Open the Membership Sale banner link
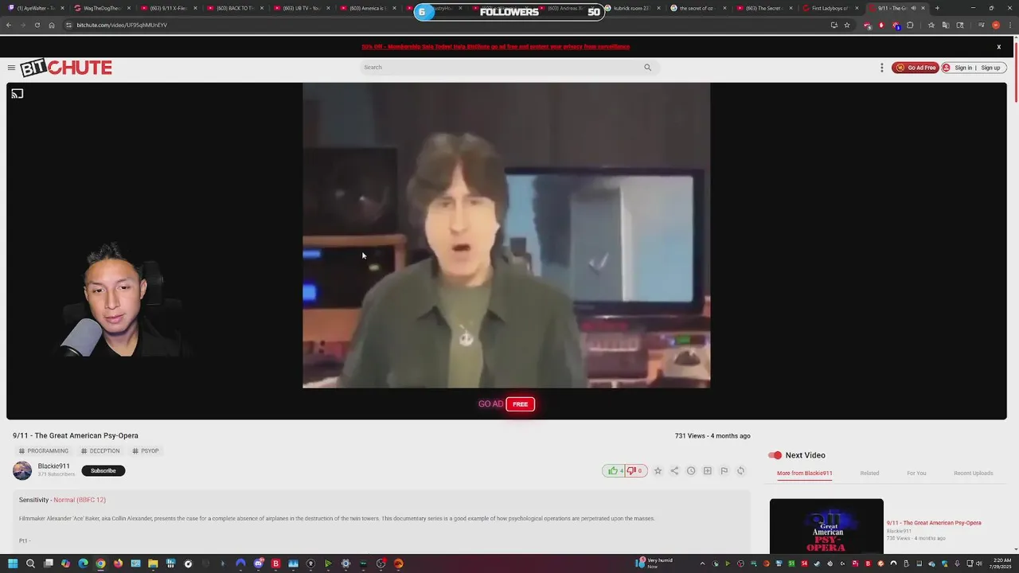Viewport: 1019px width, 573px height. click(495, 46)
